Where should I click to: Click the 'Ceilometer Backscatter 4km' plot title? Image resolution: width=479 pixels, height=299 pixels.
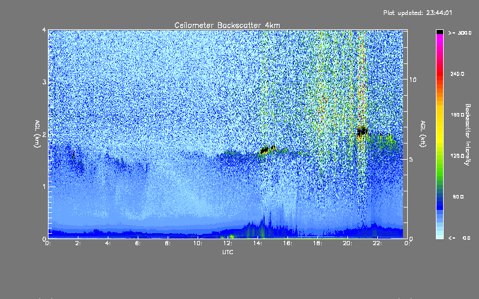[x=227, y=25]
